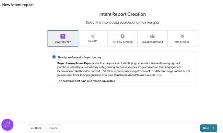Open the purple chat bubble widget
Screen dimensions: 223x133
coord(7,125)
